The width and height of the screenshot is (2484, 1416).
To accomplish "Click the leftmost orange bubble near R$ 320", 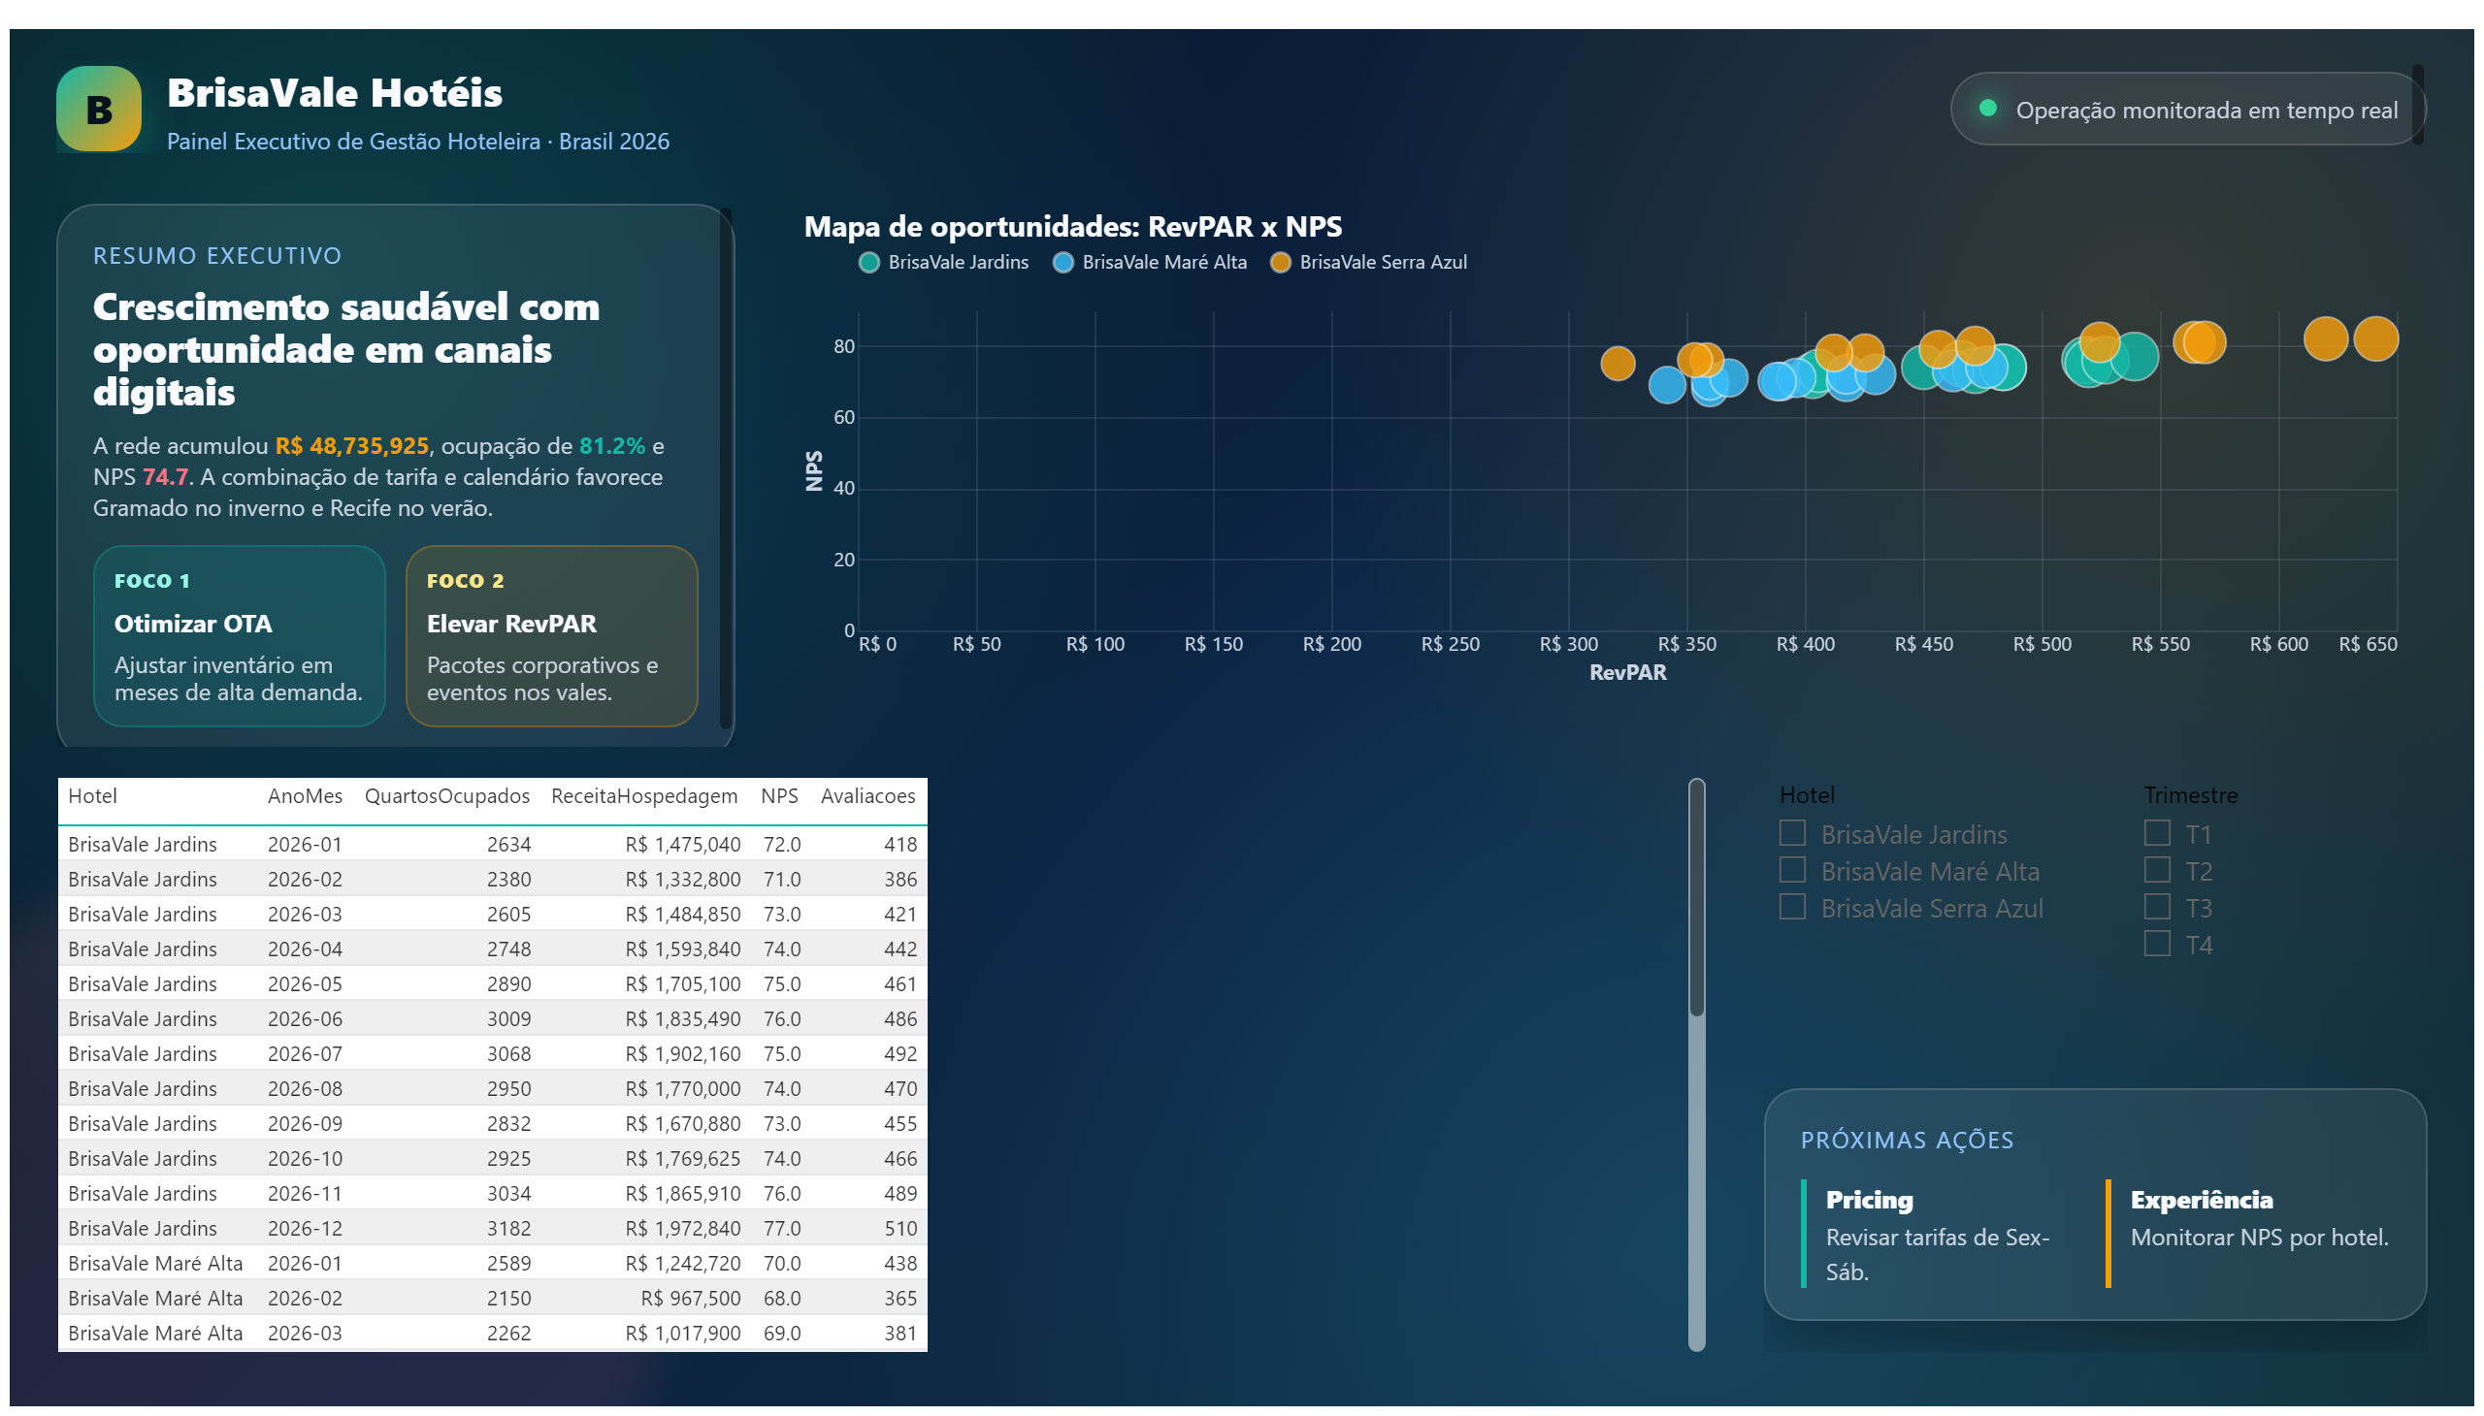I will (x=1618, y=364).
